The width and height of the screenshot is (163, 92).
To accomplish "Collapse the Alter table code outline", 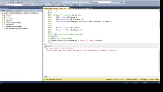I will pyautogui.click(x=51, y=17).
